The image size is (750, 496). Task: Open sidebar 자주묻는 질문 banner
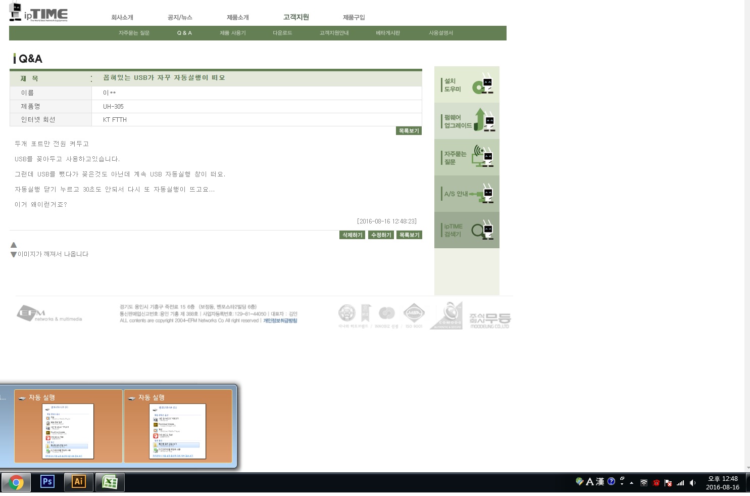point(467,158)
